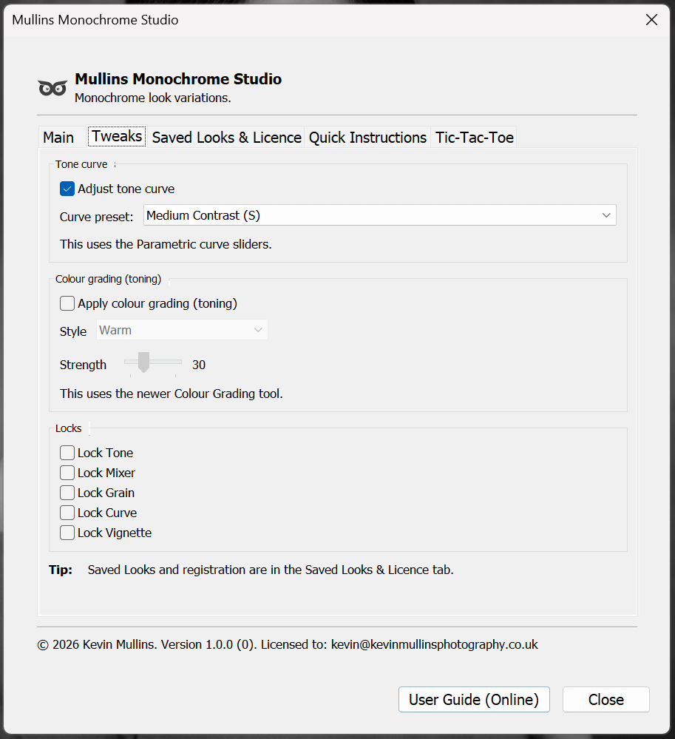Click the Strength slider handle
Viewport: 675px width, 739px height.
click(x=145, y=364)
